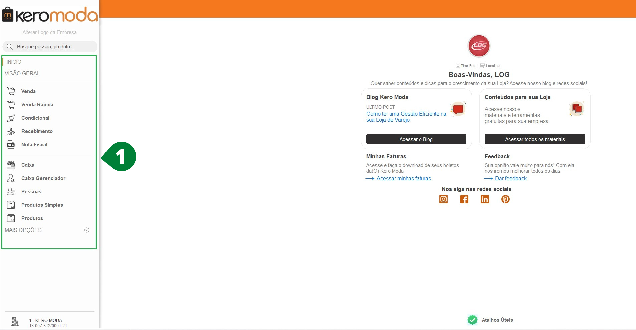The width and height of the screenshot is (636, 330).
Task: Select the INÍCIO menu item
Action: point(14,62)
